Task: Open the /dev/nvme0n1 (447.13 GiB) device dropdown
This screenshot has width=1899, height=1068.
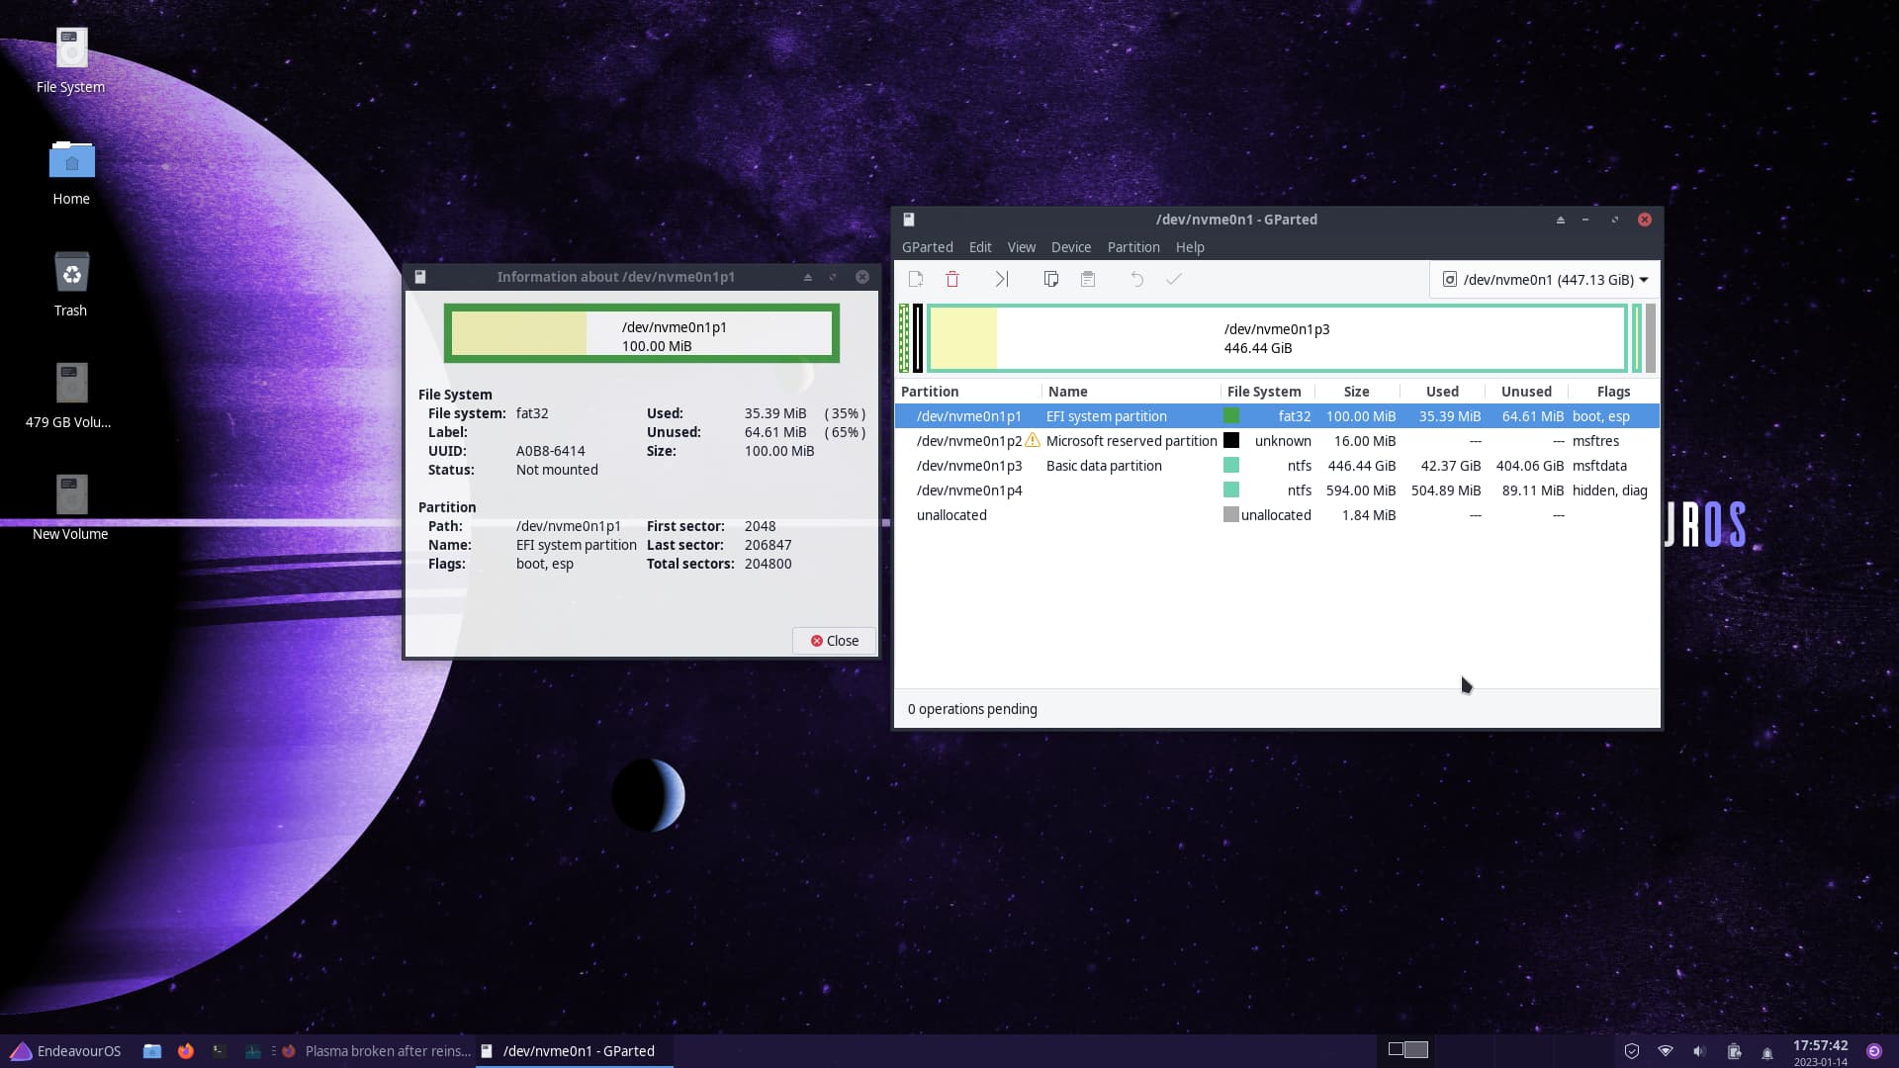Action: pyautogui.click(x=1544, y=280)
